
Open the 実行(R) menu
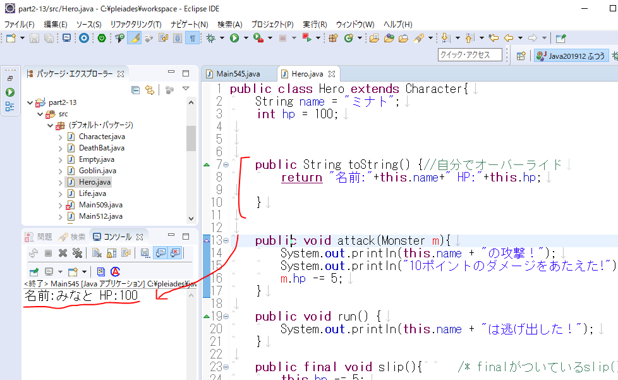pyautogui.click(x=315, y=25)
